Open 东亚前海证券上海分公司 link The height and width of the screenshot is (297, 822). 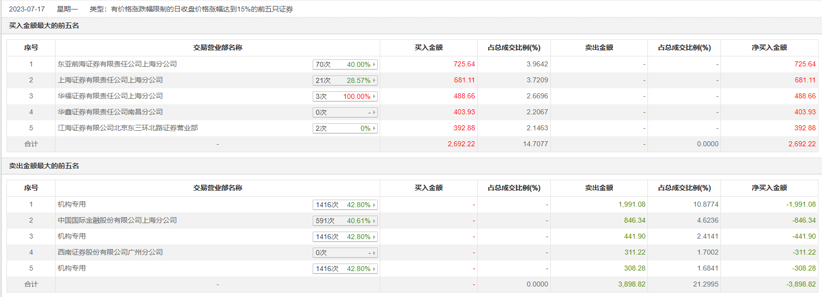coord(117,64)
